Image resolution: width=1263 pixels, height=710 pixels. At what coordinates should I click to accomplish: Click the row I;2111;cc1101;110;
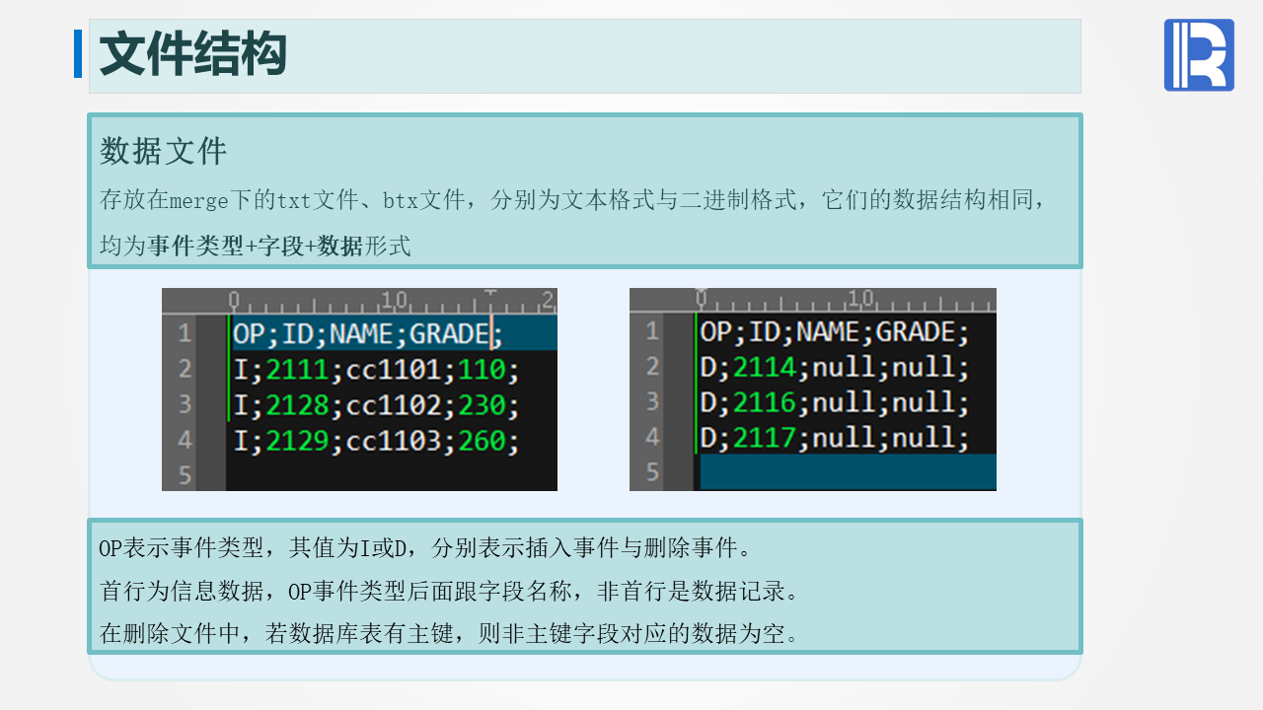click(x=376, y=370)
